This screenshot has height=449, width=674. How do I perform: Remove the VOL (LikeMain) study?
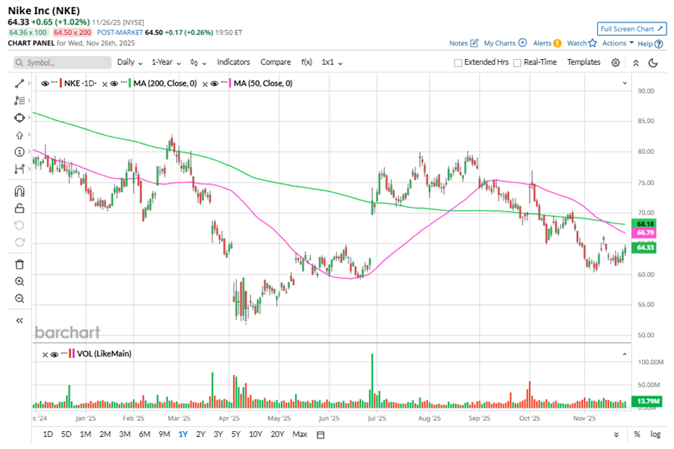(45, 354)
